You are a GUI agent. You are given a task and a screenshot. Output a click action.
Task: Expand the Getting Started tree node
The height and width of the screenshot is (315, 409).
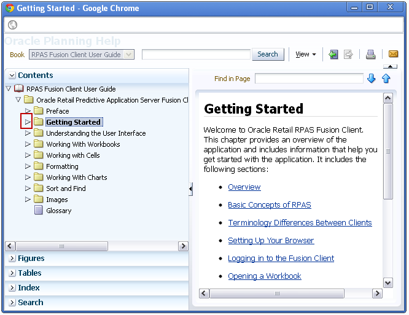tap(28, 122)
